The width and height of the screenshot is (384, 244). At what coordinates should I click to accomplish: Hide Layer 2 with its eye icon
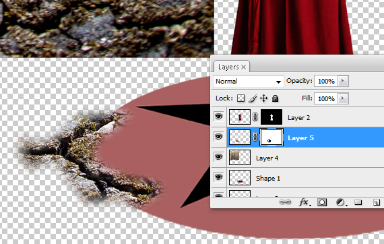tap(219, 117)
